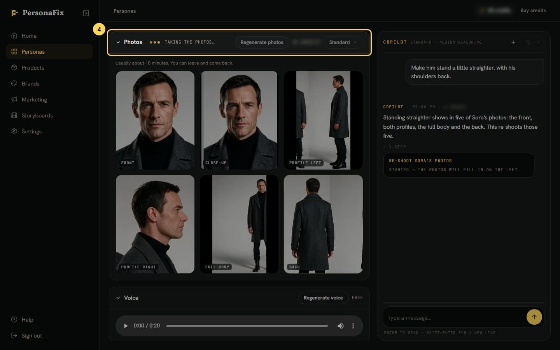This screenshot has width=560, height=350.
Task: Open the Products section icon
Action: point(14,68)
